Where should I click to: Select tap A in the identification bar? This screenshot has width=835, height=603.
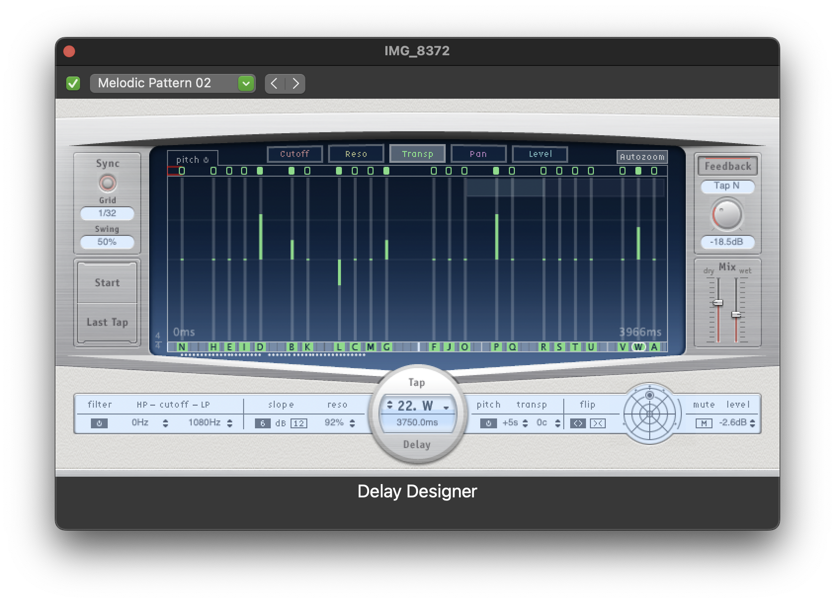[654, 347]
